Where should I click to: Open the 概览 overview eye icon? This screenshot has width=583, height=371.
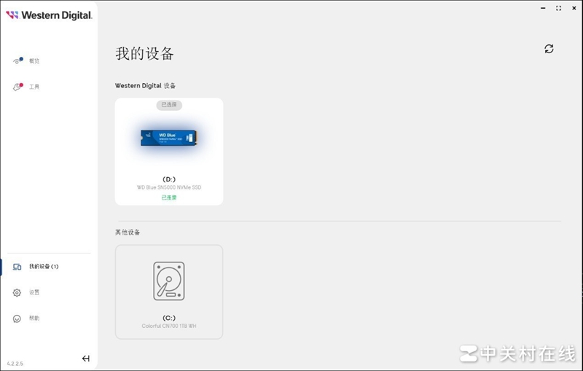[x=17, y=60]
